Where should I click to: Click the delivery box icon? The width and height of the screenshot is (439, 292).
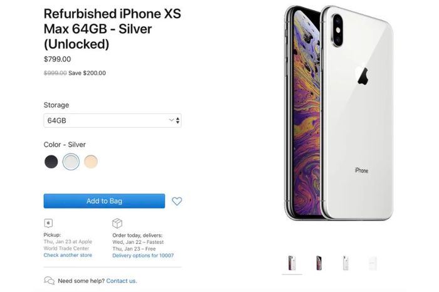117,223
